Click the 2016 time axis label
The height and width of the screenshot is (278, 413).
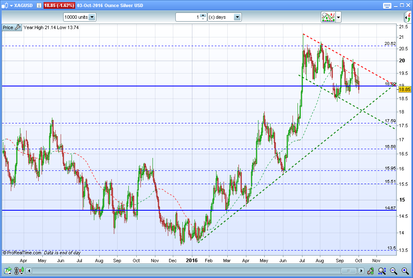(192, 261)
